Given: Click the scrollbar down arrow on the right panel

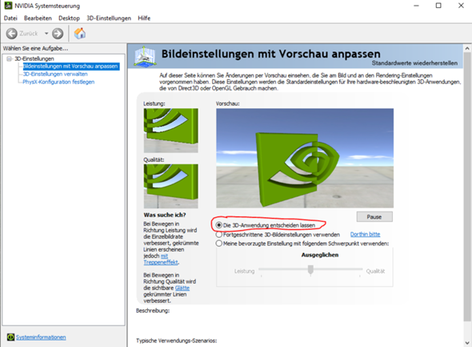Looking at the screenshot, I should click(467, 343).
